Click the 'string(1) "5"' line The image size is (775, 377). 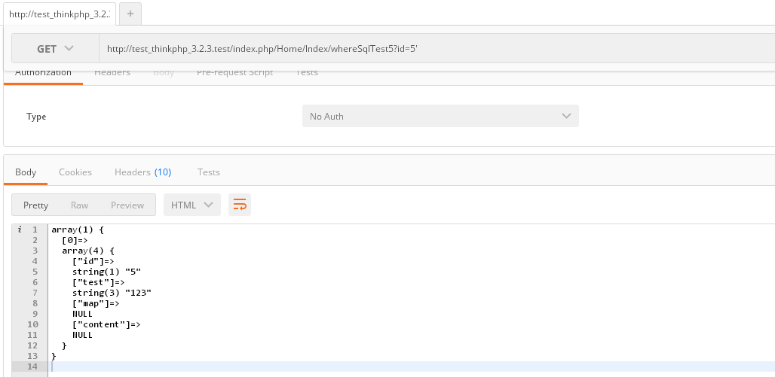click(x=107, y=272)
